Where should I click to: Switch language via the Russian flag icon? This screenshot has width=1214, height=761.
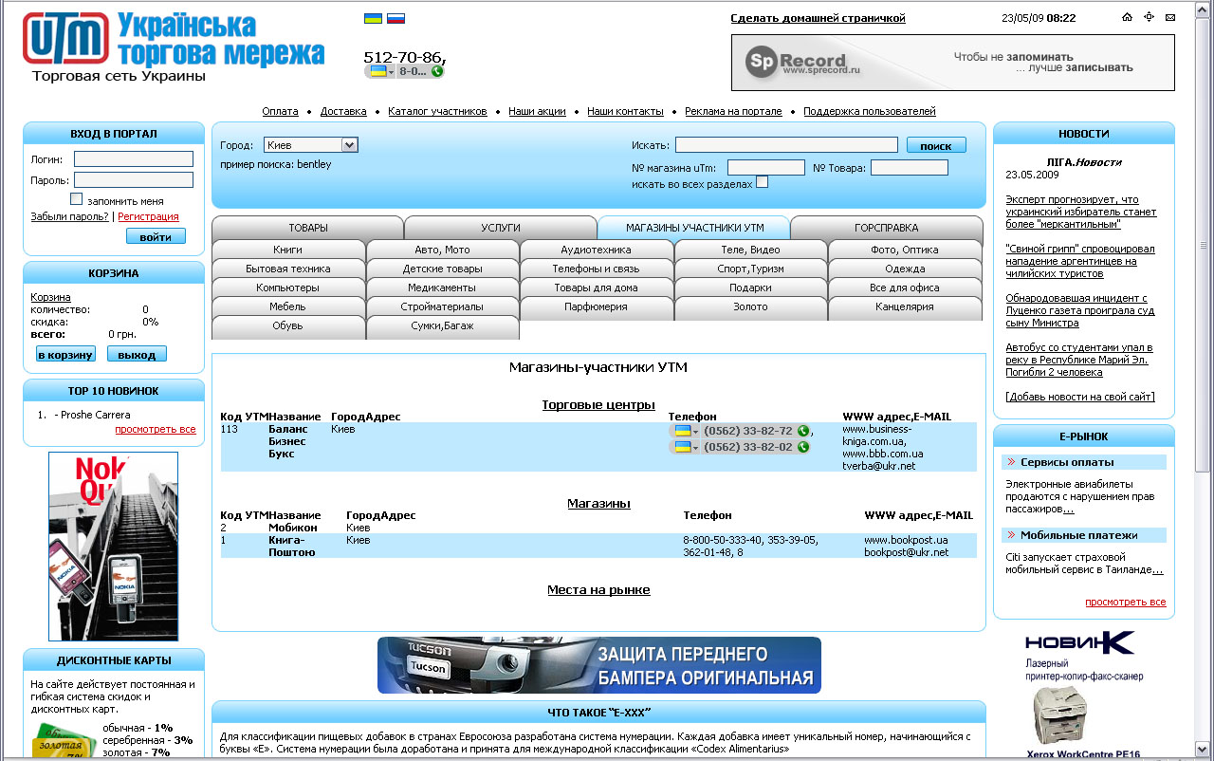tap(395, 18)
